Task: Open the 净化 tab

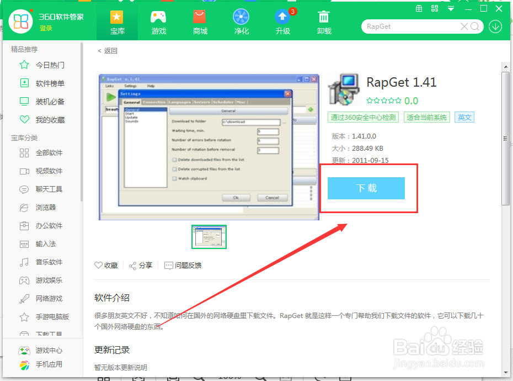Action: (242, 22)
